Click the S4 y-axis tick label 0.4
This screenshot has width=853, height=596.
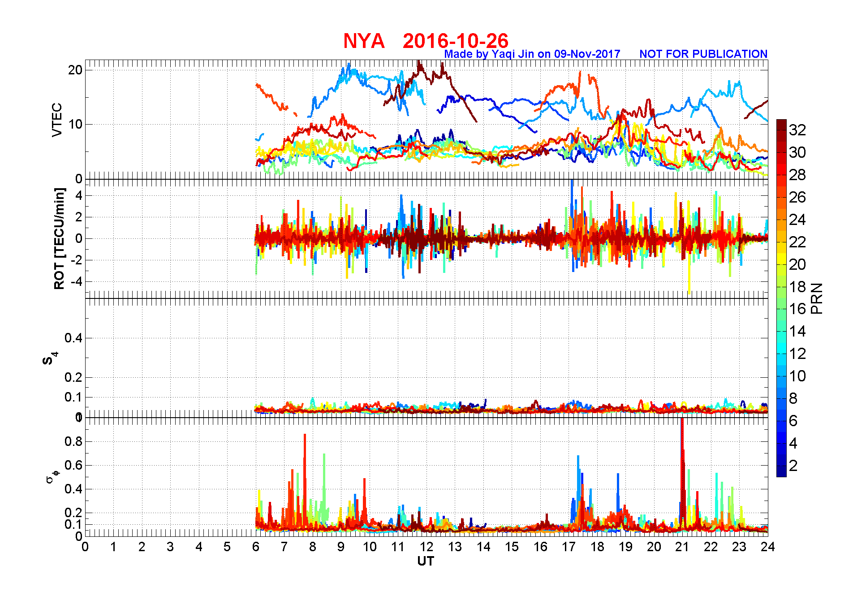(73, 338)
